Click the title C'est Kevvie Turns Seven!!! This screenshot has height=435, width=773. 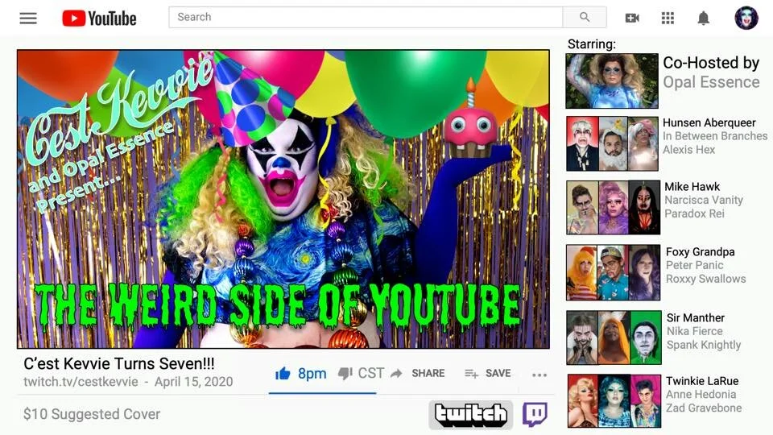point(119,363)
